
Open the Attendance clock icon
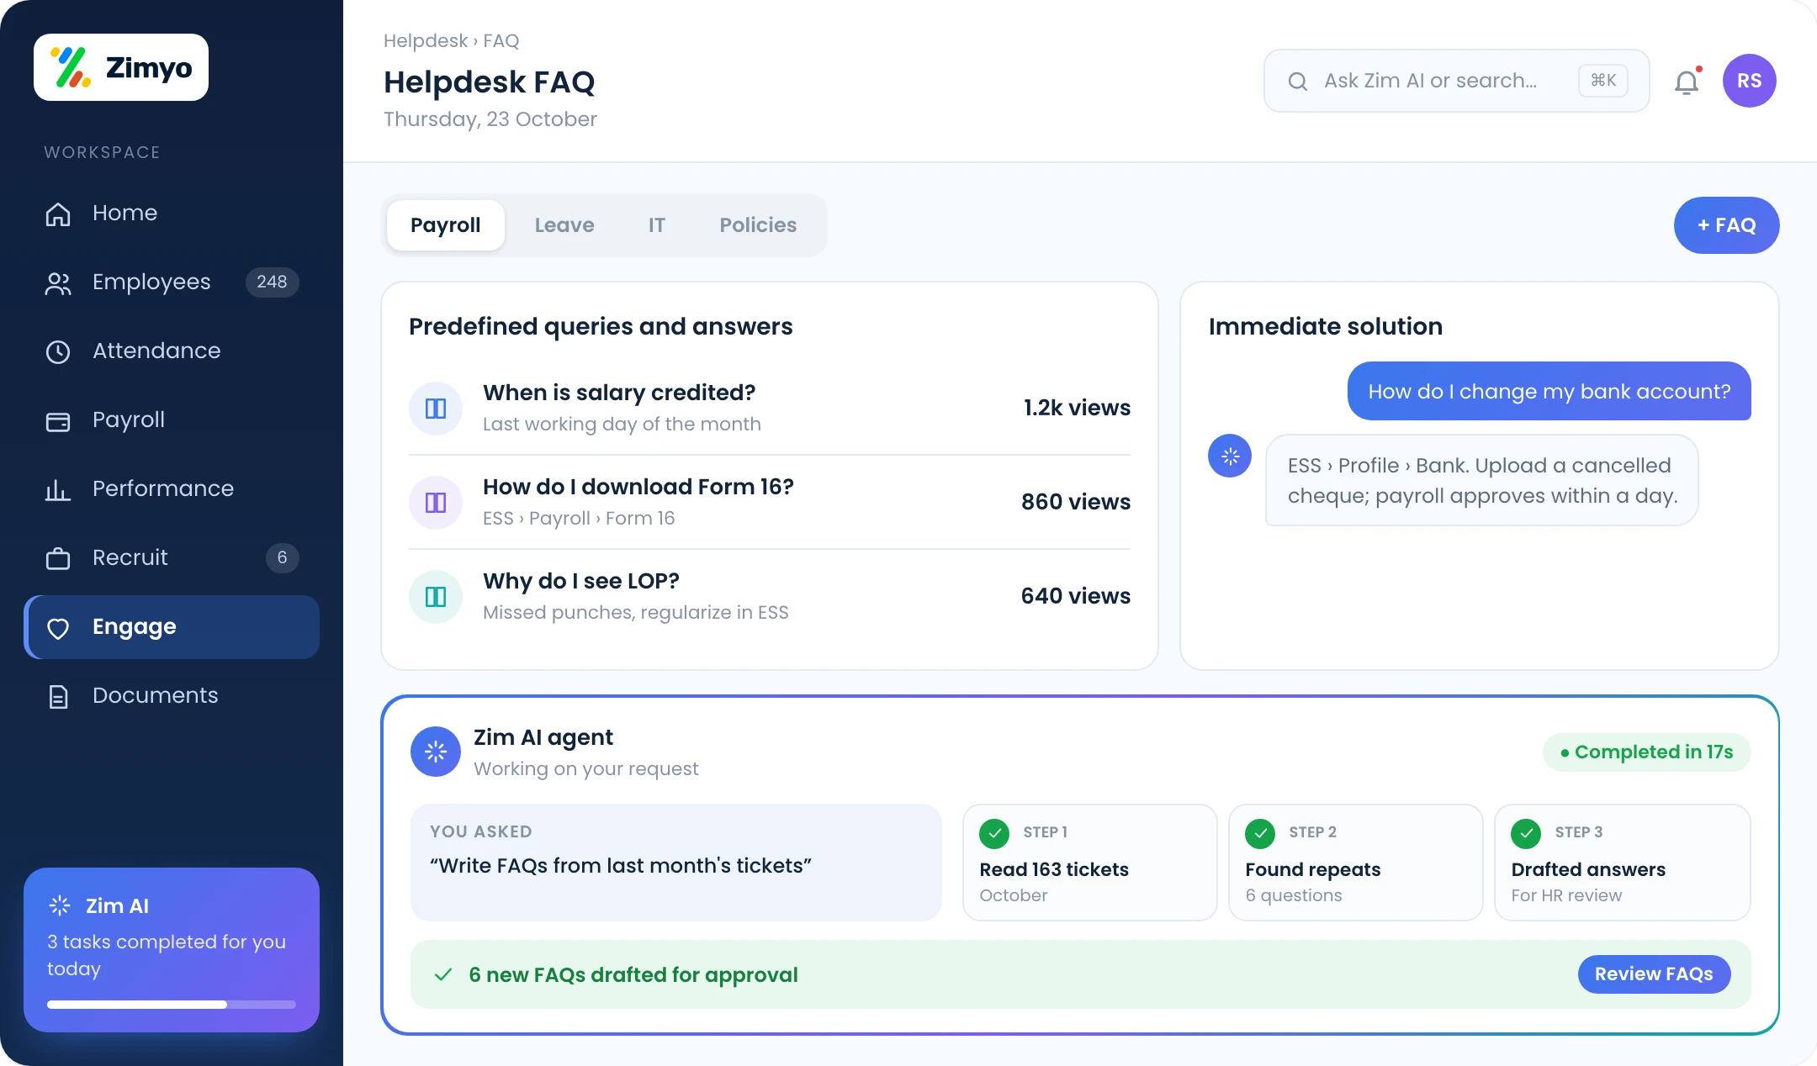(x=58, y=351)
